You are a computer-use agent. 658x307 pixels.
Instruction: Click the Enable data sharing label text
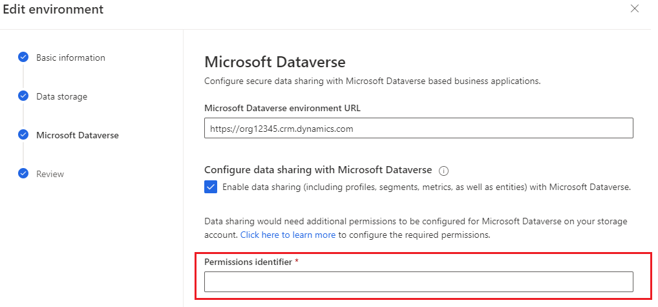point(426,187)
